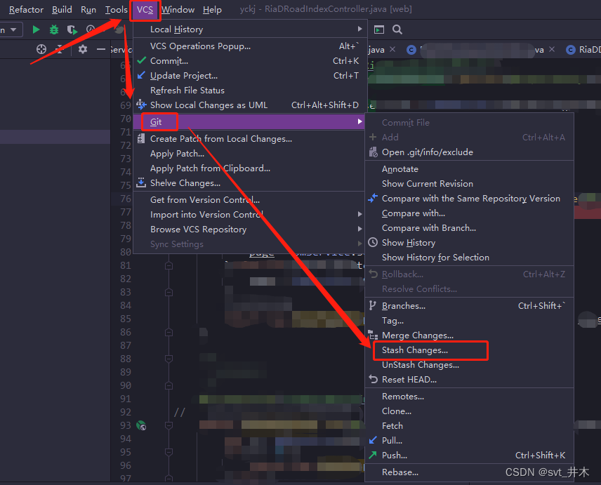Click Fetch in Git submenu
601x485 pixels.
[x=469, y=426]
